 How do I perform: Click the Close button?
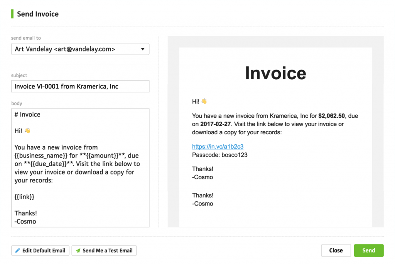(336, 251)
